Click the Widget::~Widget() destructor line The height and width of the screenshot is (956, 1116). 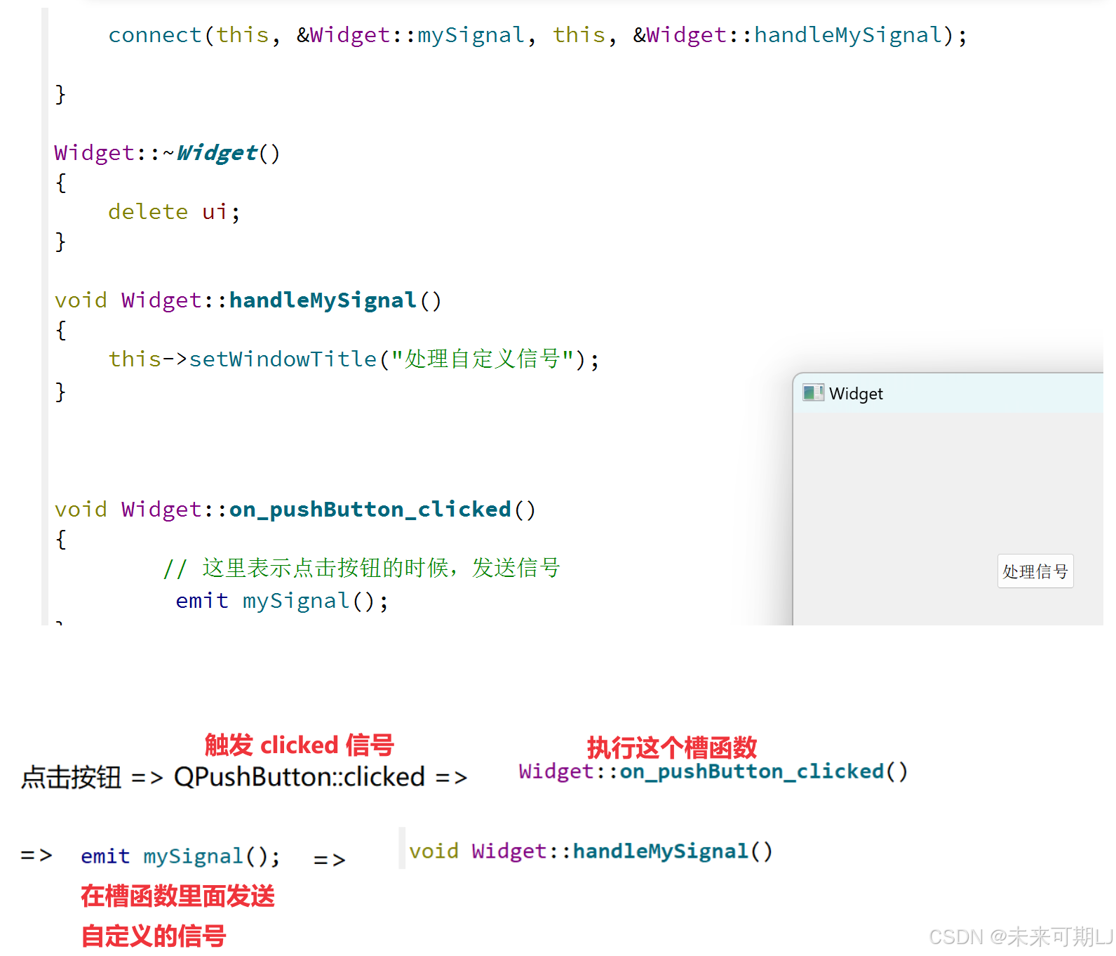[167, 153]
